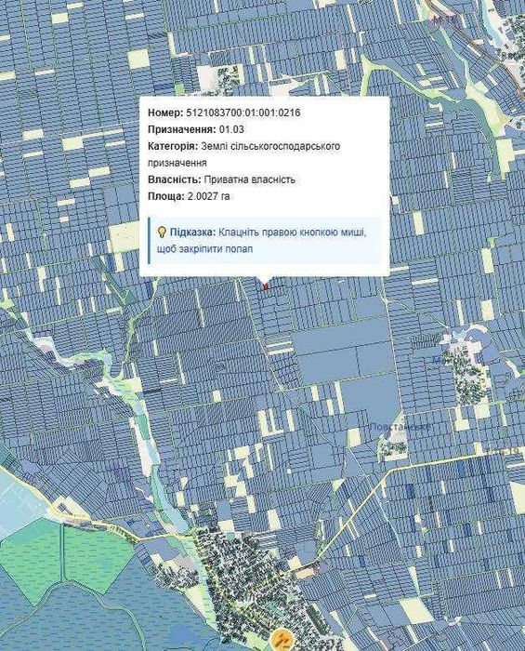Click the small orange building at the village edge
The height and width of the screenshot is (651, 525).
click(306, 573)
